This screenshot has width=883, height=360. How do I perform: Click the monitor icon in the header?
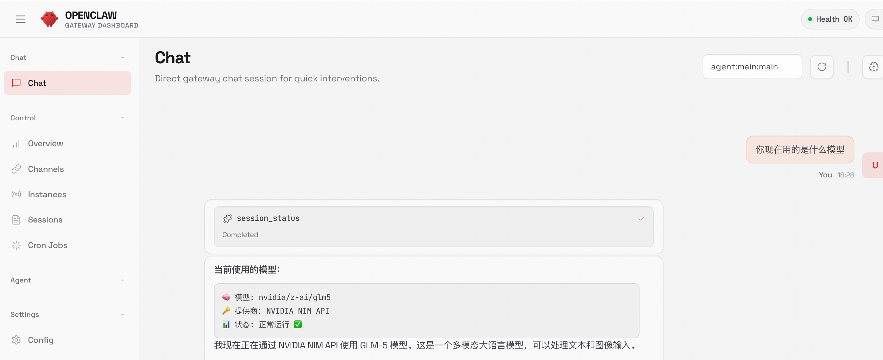click(875, 19)
